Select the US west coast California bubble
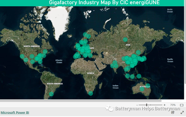This screenshot has height=117, width=186. pos(22,56)
